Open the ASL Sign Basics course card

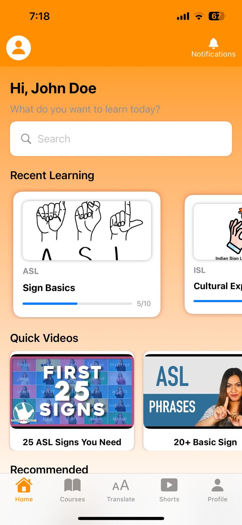(x=87, y=254)
